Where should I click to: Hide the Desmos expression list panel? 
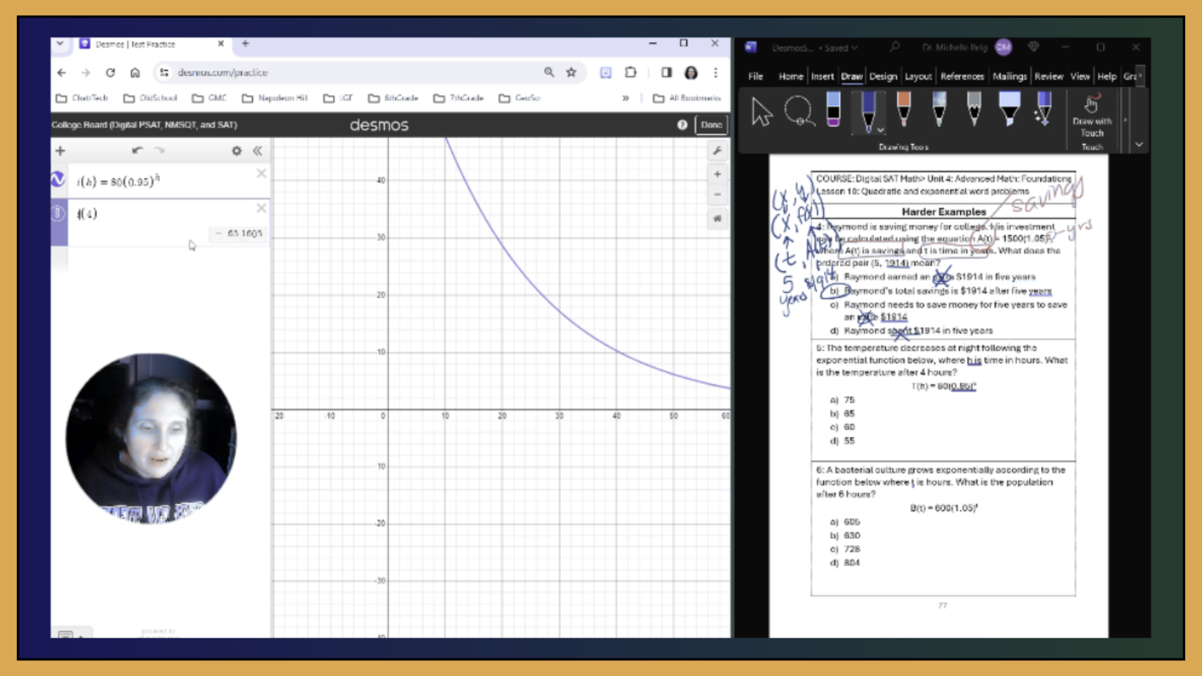coord(257,151)
